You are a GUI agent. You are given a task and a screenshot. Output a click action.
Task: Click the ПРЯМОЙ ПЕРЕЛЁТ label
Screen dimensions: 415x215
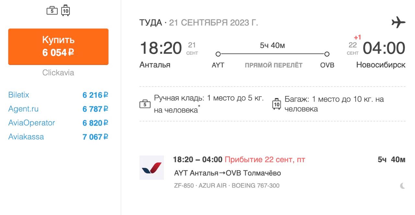pyautogui.click(x=274, y=65)
